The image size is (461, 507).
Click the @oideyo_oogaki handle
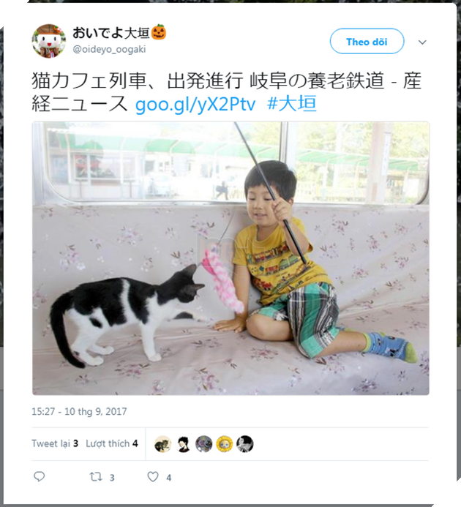click(x=109, y=50)
